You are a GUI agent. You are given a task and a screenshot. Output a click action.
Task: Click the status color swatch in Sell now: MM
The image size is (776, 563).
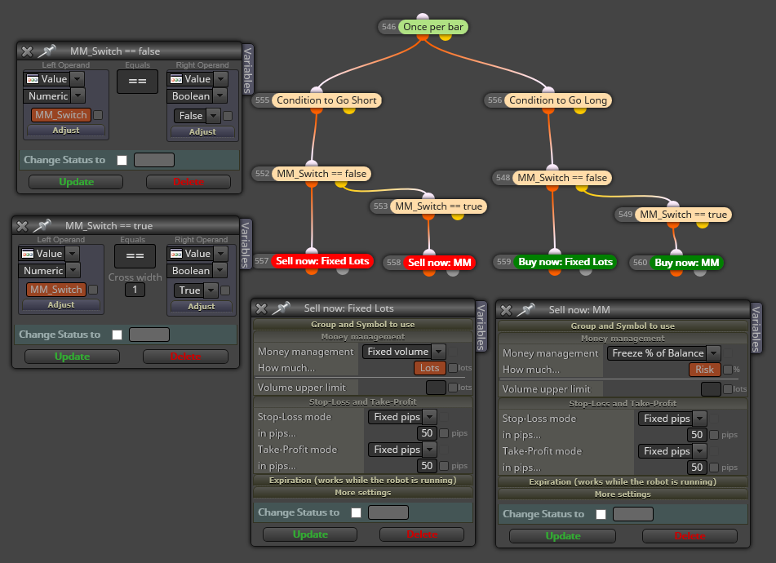(633, 514)
